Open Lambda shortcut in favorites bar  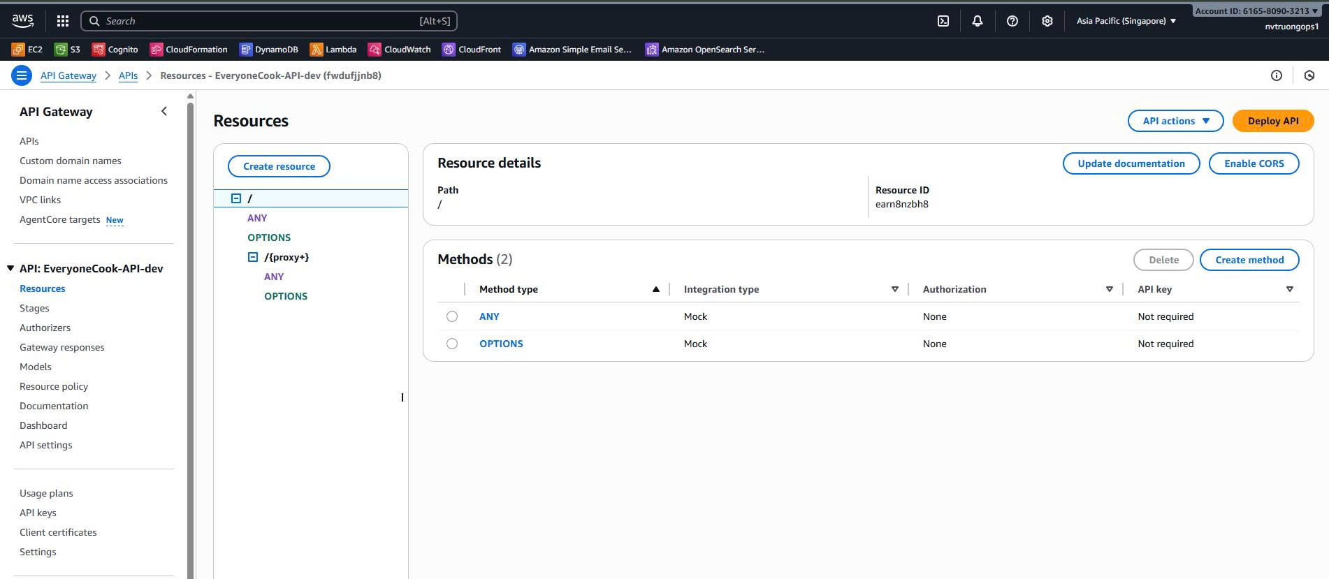tap(333, 50)
